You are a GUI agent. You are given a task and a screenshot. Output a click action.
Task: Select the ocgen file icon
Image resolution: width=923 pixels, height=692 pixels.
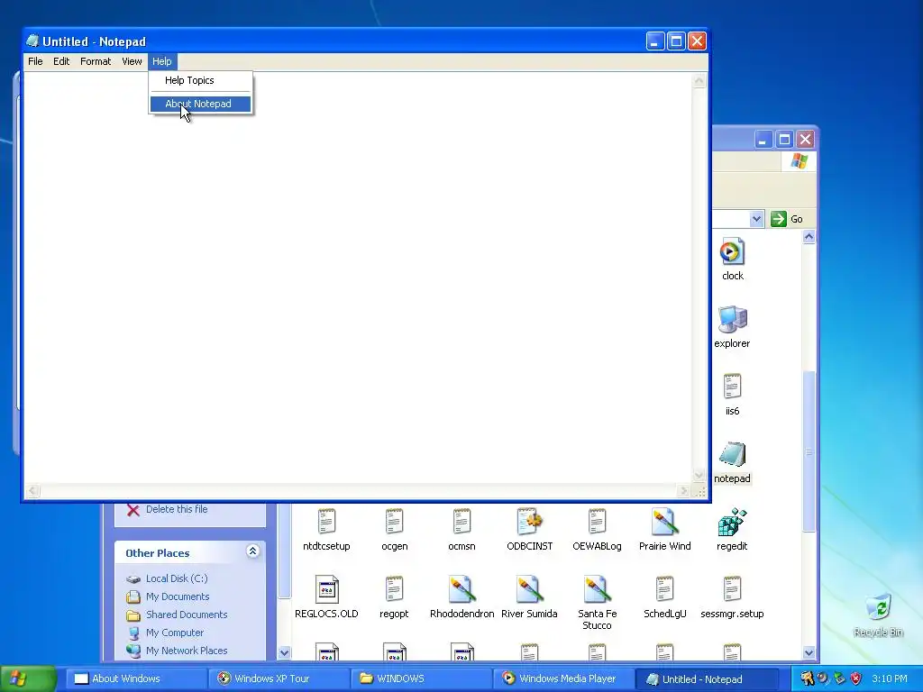tap(394, 522)
